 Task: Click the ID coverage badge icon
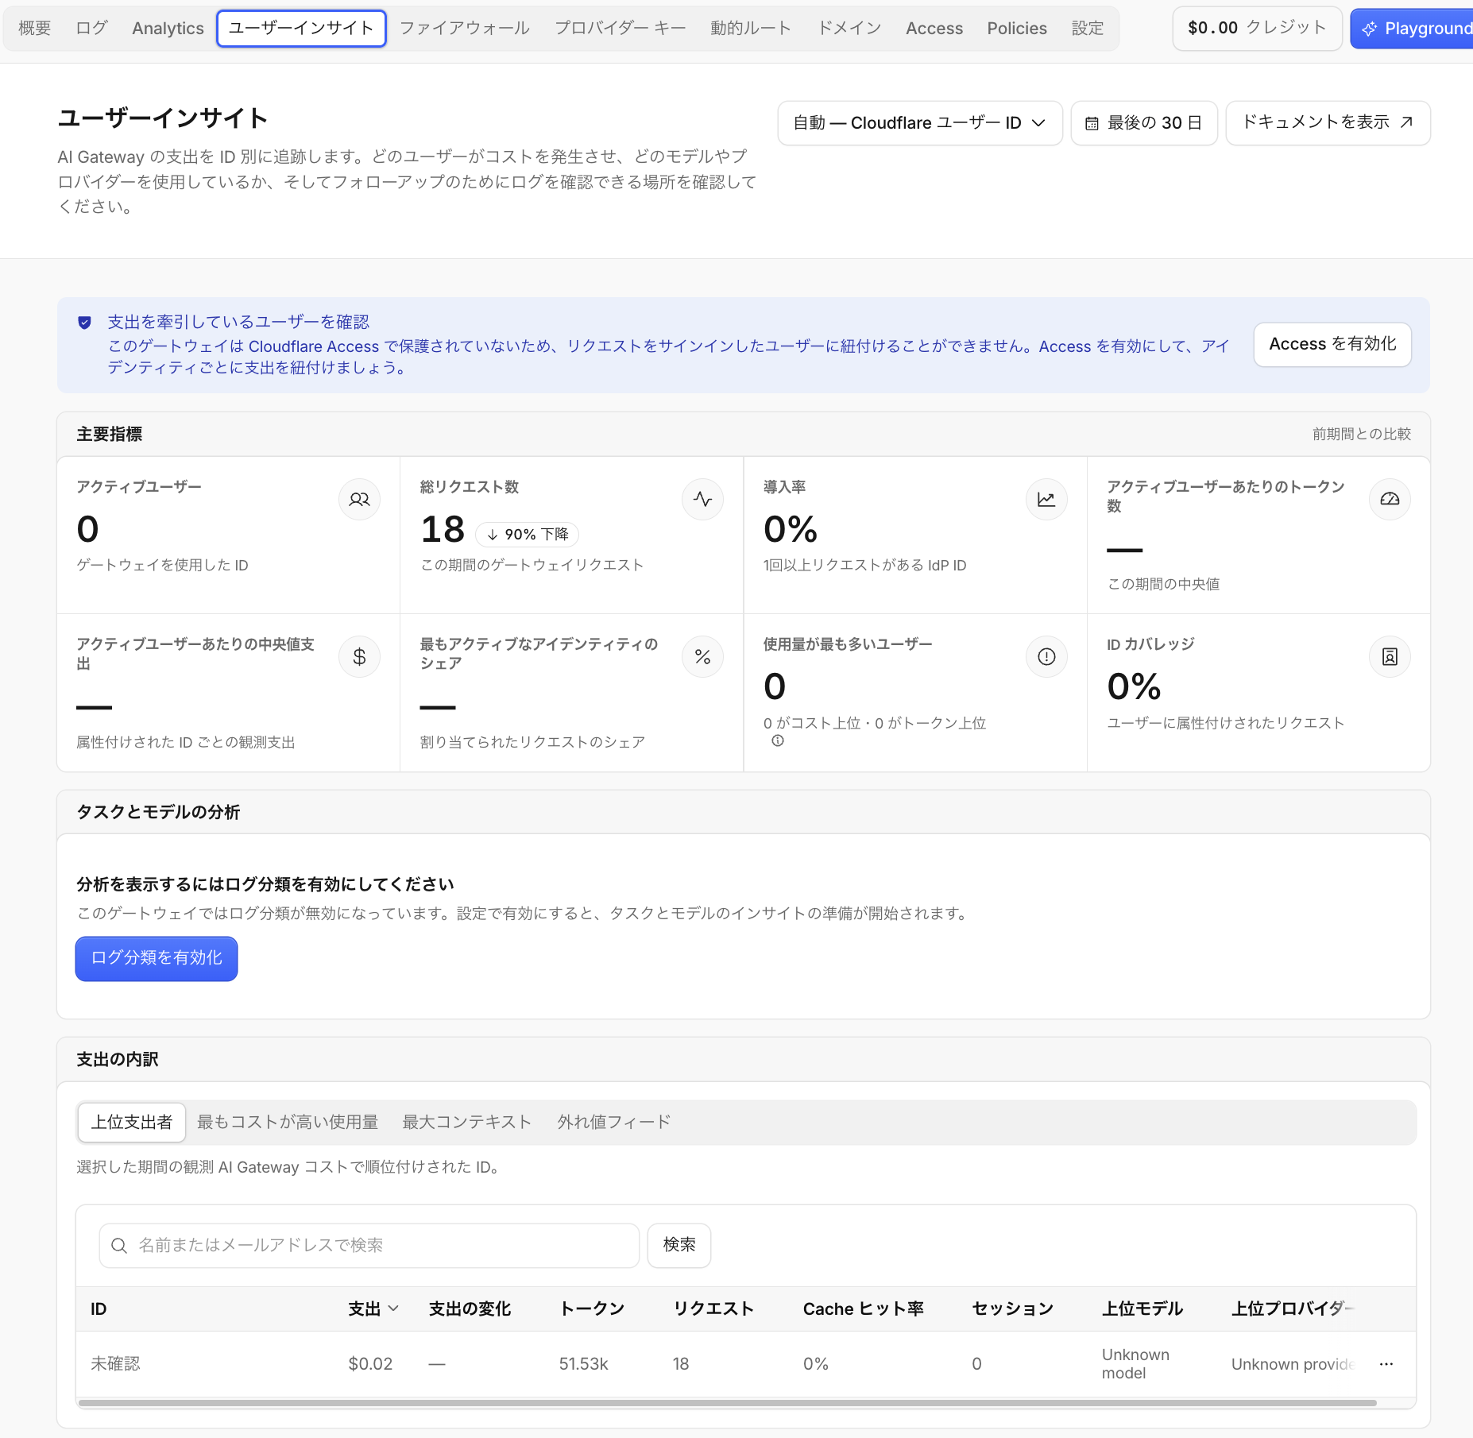coord(1390,657)
